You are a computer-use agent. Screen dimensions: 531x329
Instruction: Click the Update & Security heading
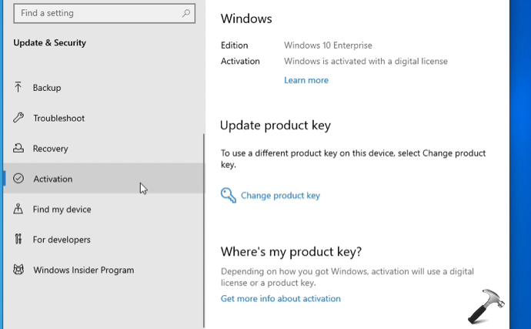[x=49, y=42]
